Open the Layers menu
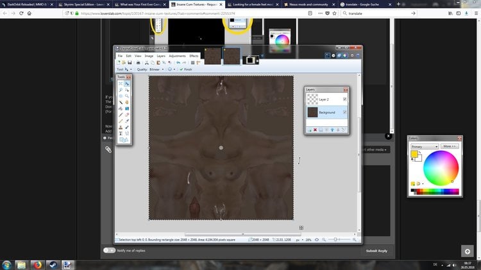The height and width of the screenshot is (270, 481). coord(161,56)
